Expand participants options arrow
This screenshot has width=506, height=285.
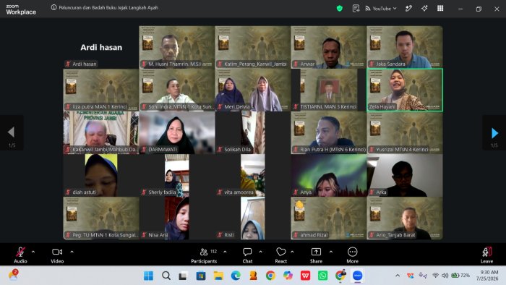point(225,252)
